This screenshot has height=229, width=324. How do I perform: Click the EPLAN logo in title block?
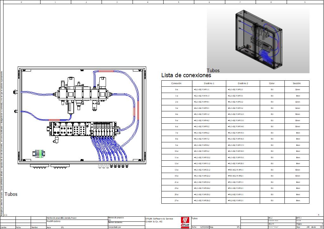(x=185, y=222)
